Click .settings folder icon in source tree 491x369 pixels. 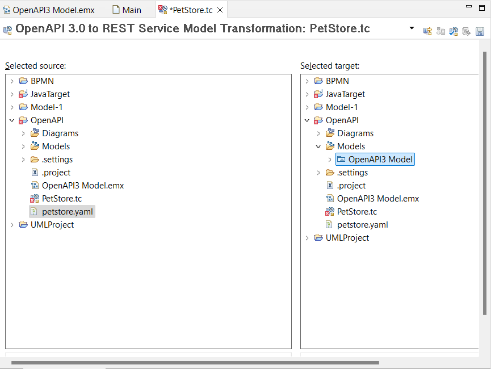pyautogui.click(x=35, y=160)
